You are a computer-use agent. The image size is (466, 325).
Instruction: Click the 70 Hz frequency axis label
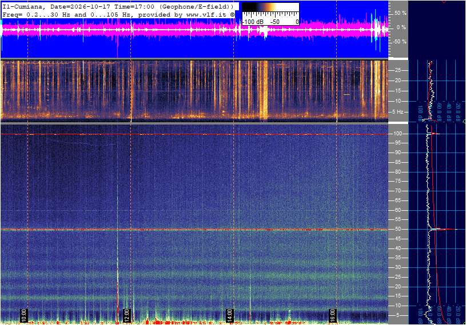pos(397,191)
